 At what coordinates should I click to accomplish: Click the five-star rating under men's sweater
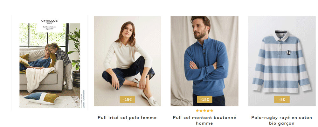[x=204, y=110]
